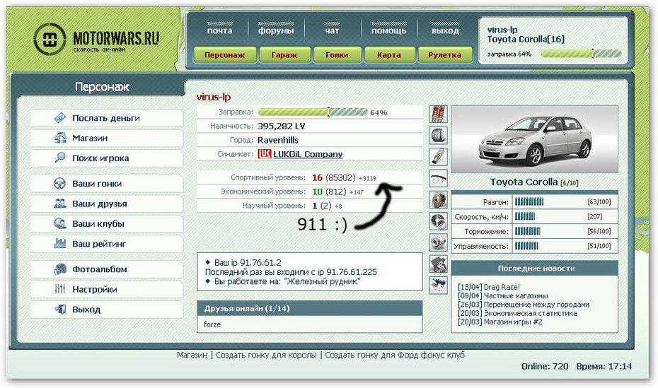Open the Гараж tab
This screenshot has width=658, height=388.
(284, 55)
